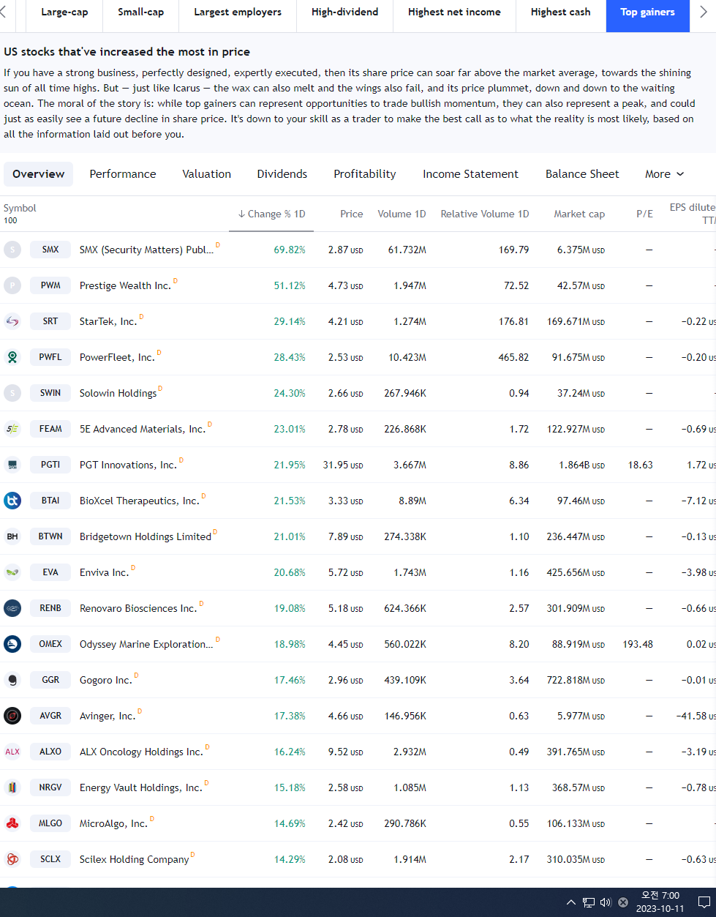Click the taskbar network icon

[589, 902]
